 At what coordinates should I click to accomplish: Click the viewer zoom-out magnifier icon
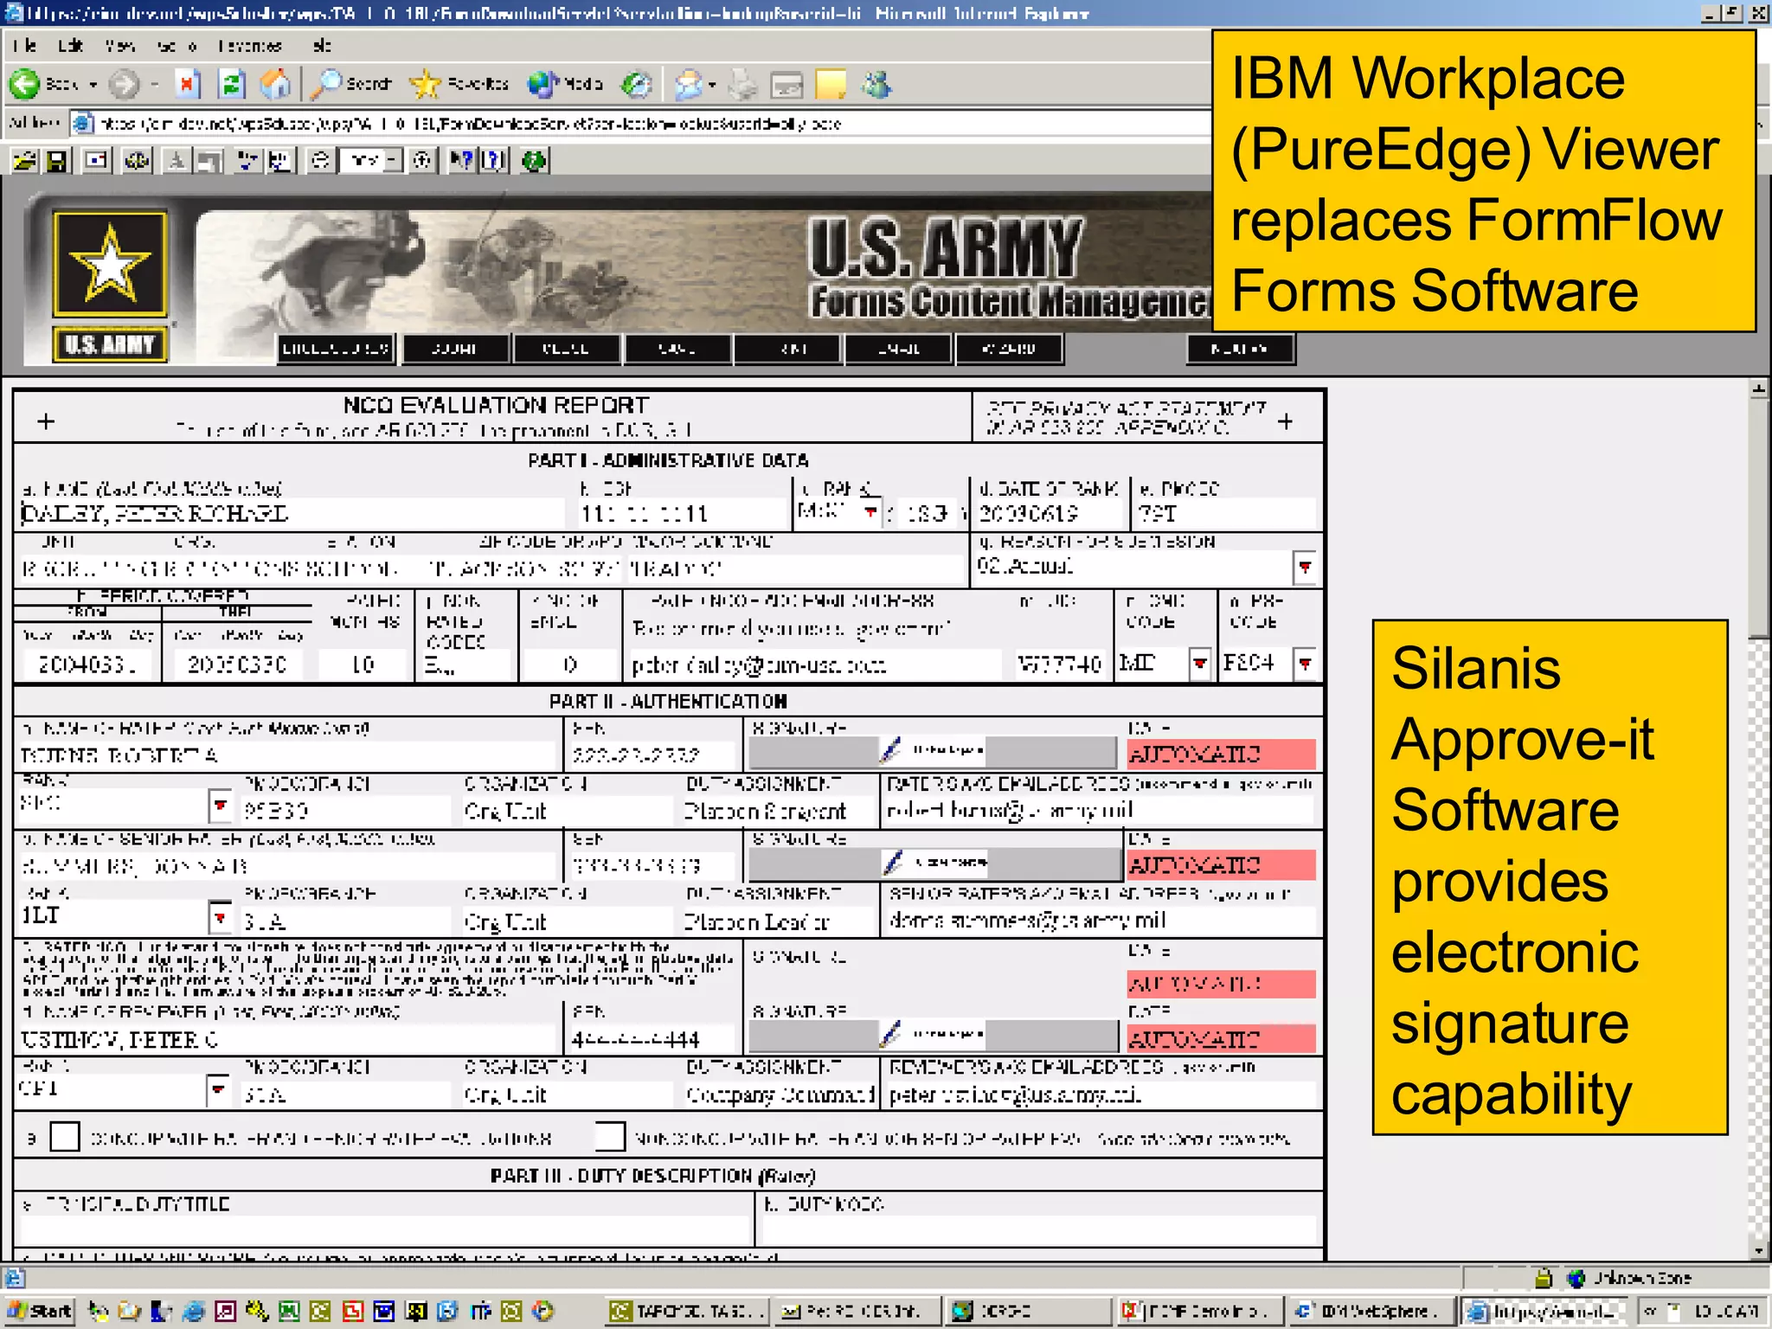tap(320, 160)
